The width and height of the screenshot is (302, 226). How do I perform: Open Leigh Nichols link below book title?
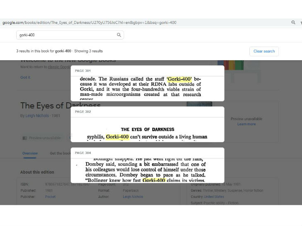38,116
